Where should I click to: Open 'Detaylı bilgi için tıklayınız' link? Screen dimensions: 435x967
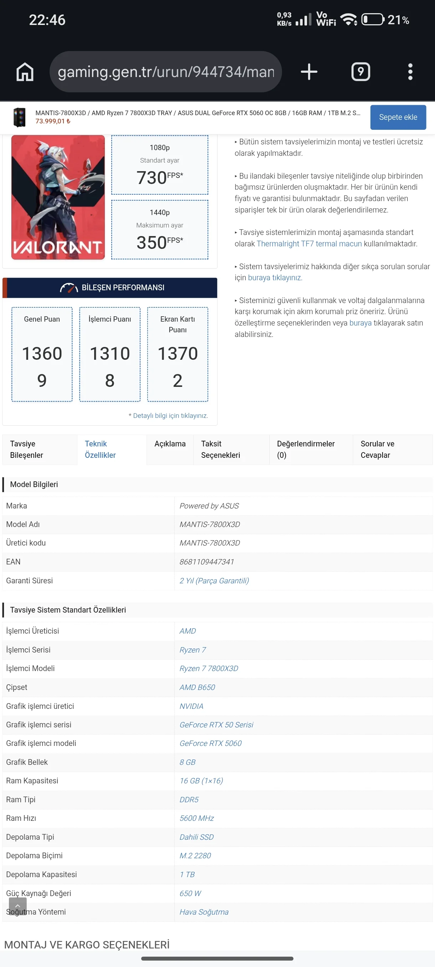170,415
